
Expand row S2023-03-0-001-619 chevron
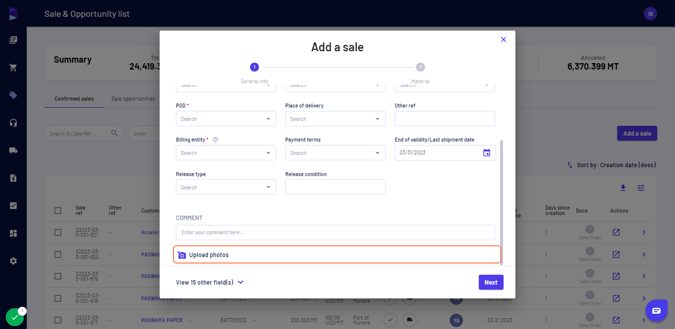(644, 277)
